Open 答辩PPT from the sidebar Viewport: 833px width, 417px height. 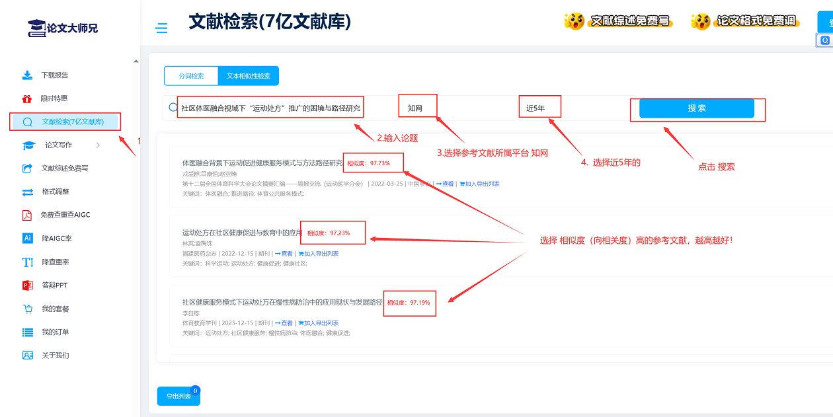(54, 285)
